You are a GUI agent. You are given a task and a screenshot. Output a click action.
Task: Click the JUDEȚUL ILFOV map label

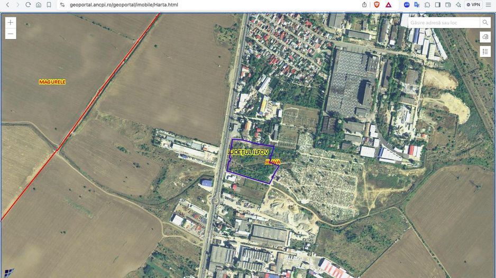(x=248, y=152)
